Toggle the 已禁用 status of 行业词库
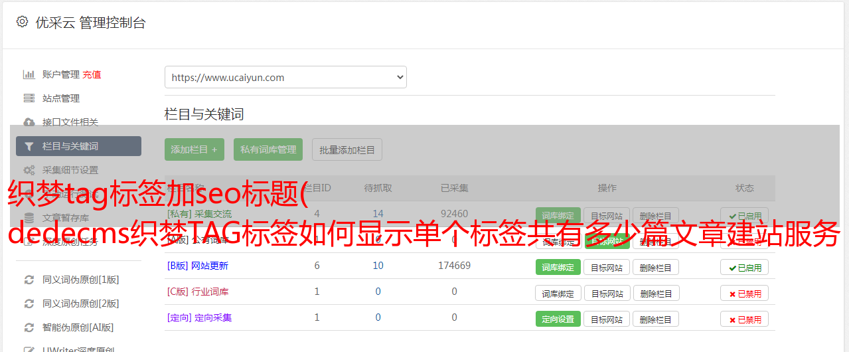849x352 pixels. click(745, 293)
